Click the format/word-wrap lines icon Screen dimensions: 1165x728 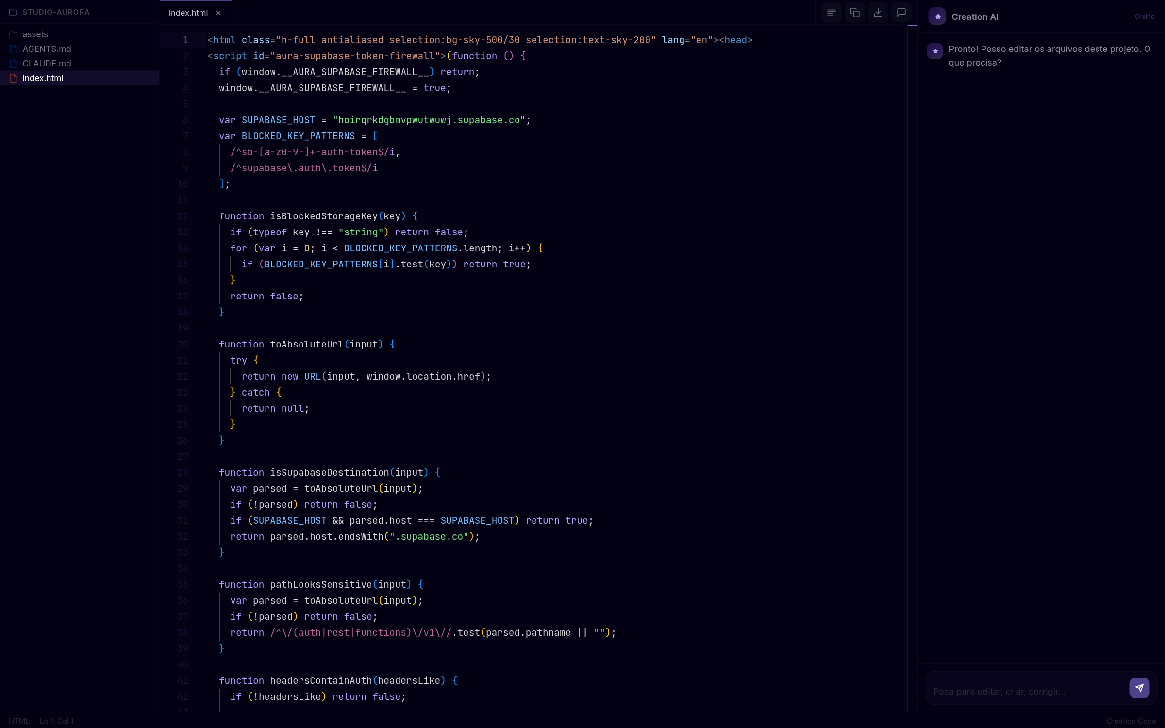(x=831, y=13)
